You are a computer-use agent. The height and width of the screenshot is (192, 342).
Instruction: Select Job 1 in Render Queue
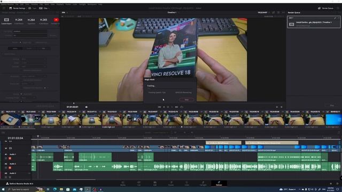click(x=314, y=22)
